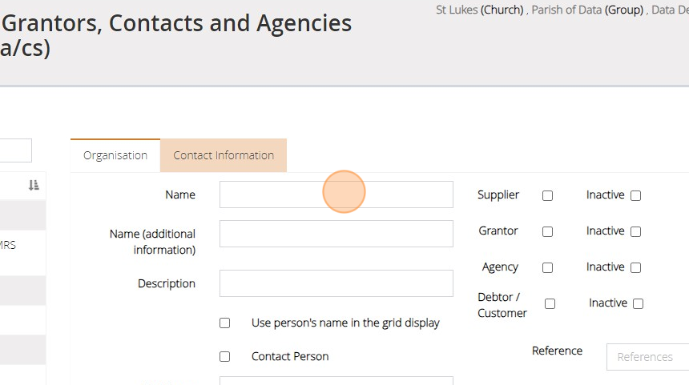Open the References dropdown

(647, 357)
